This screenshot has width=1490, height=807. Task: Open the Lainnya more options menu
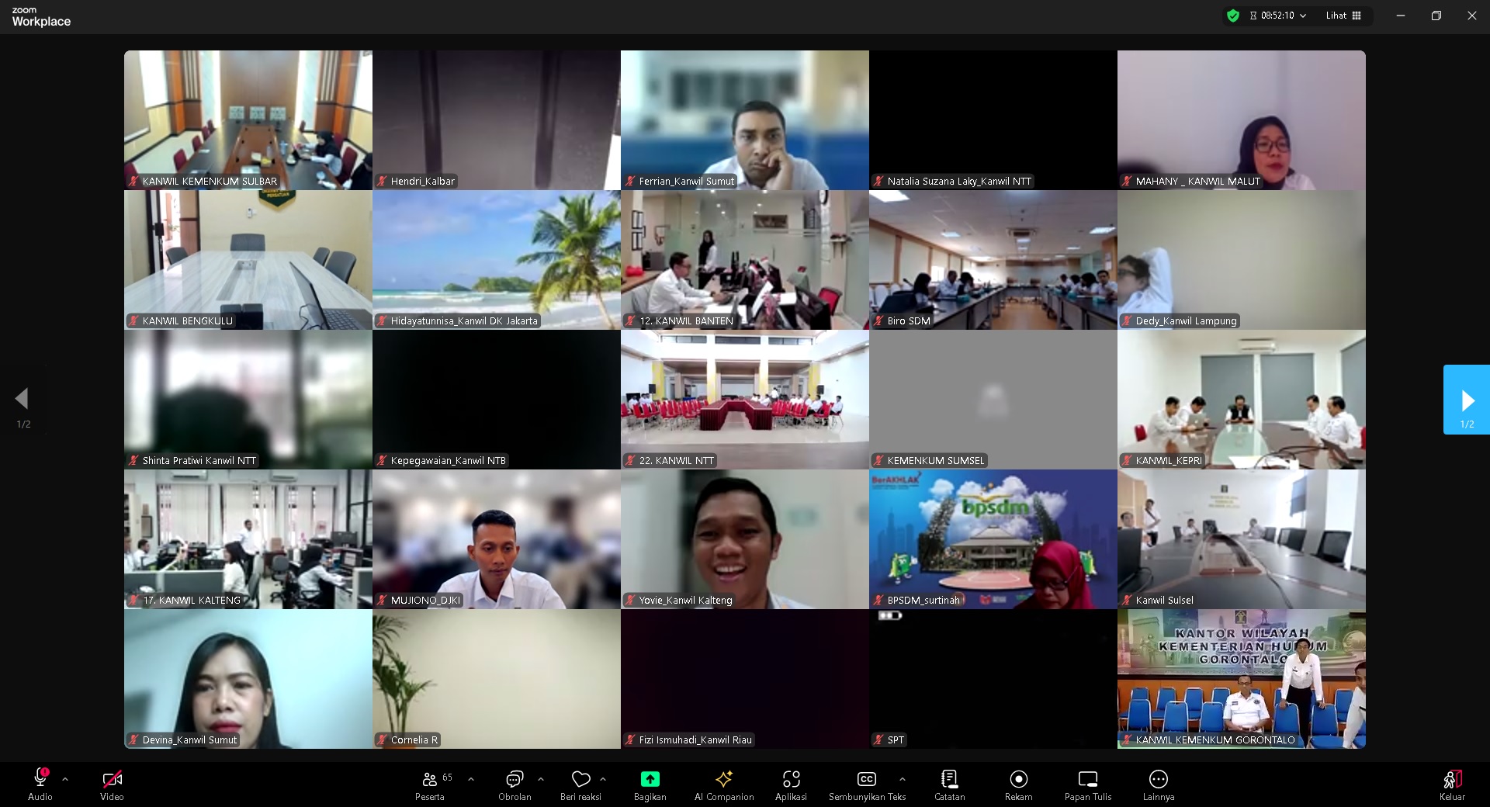coord(1158,784)
